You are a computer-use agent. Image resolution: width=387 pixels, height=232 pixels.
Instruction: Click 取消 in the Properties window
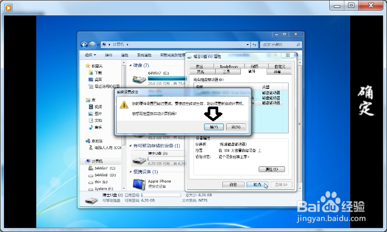(x=257, y=184)
